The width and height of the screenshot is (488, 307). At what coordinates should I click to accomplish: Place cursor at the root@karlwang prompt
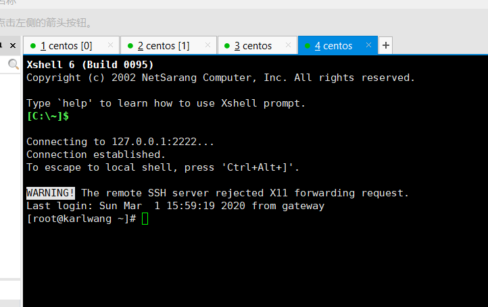coord(145,219)
